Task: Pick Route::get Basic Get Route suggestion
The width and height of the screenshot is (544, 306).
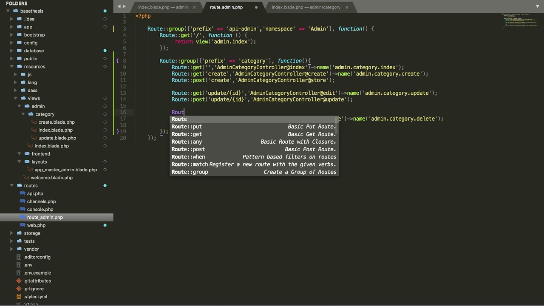Action: click(x=254, y=134)
